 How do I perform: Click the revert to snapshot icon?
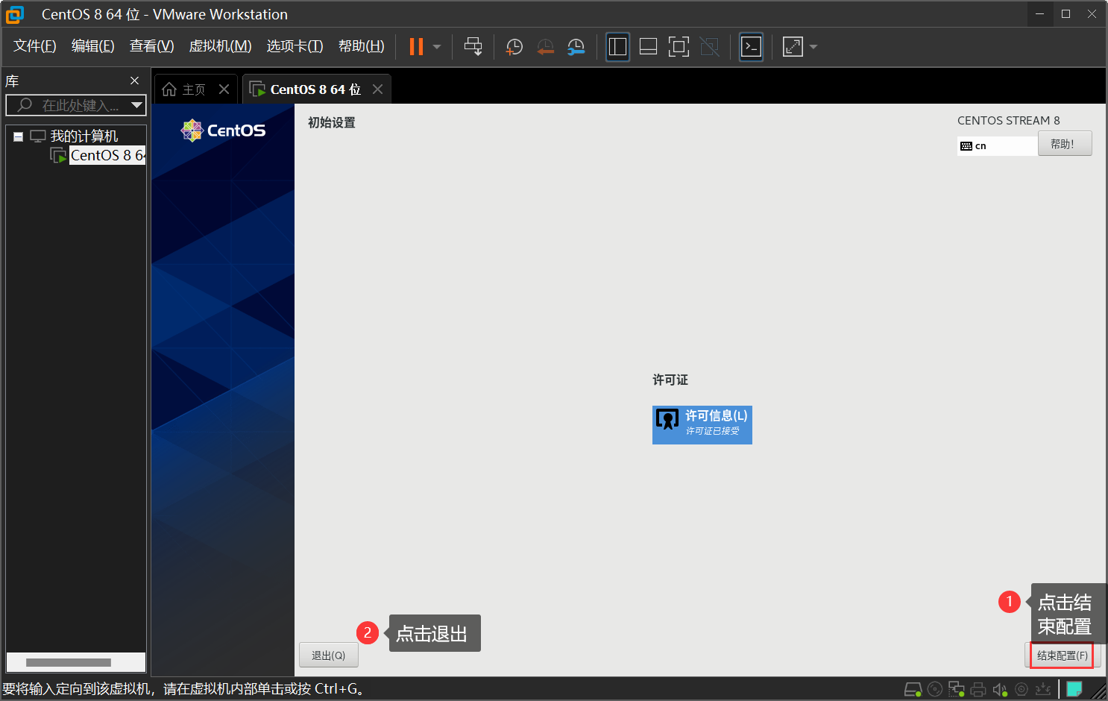(545, 47)
